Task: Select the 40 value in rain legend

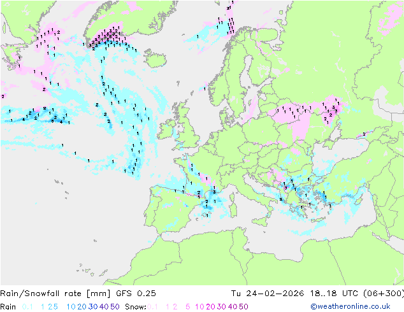Action: [x=104, y=307]
